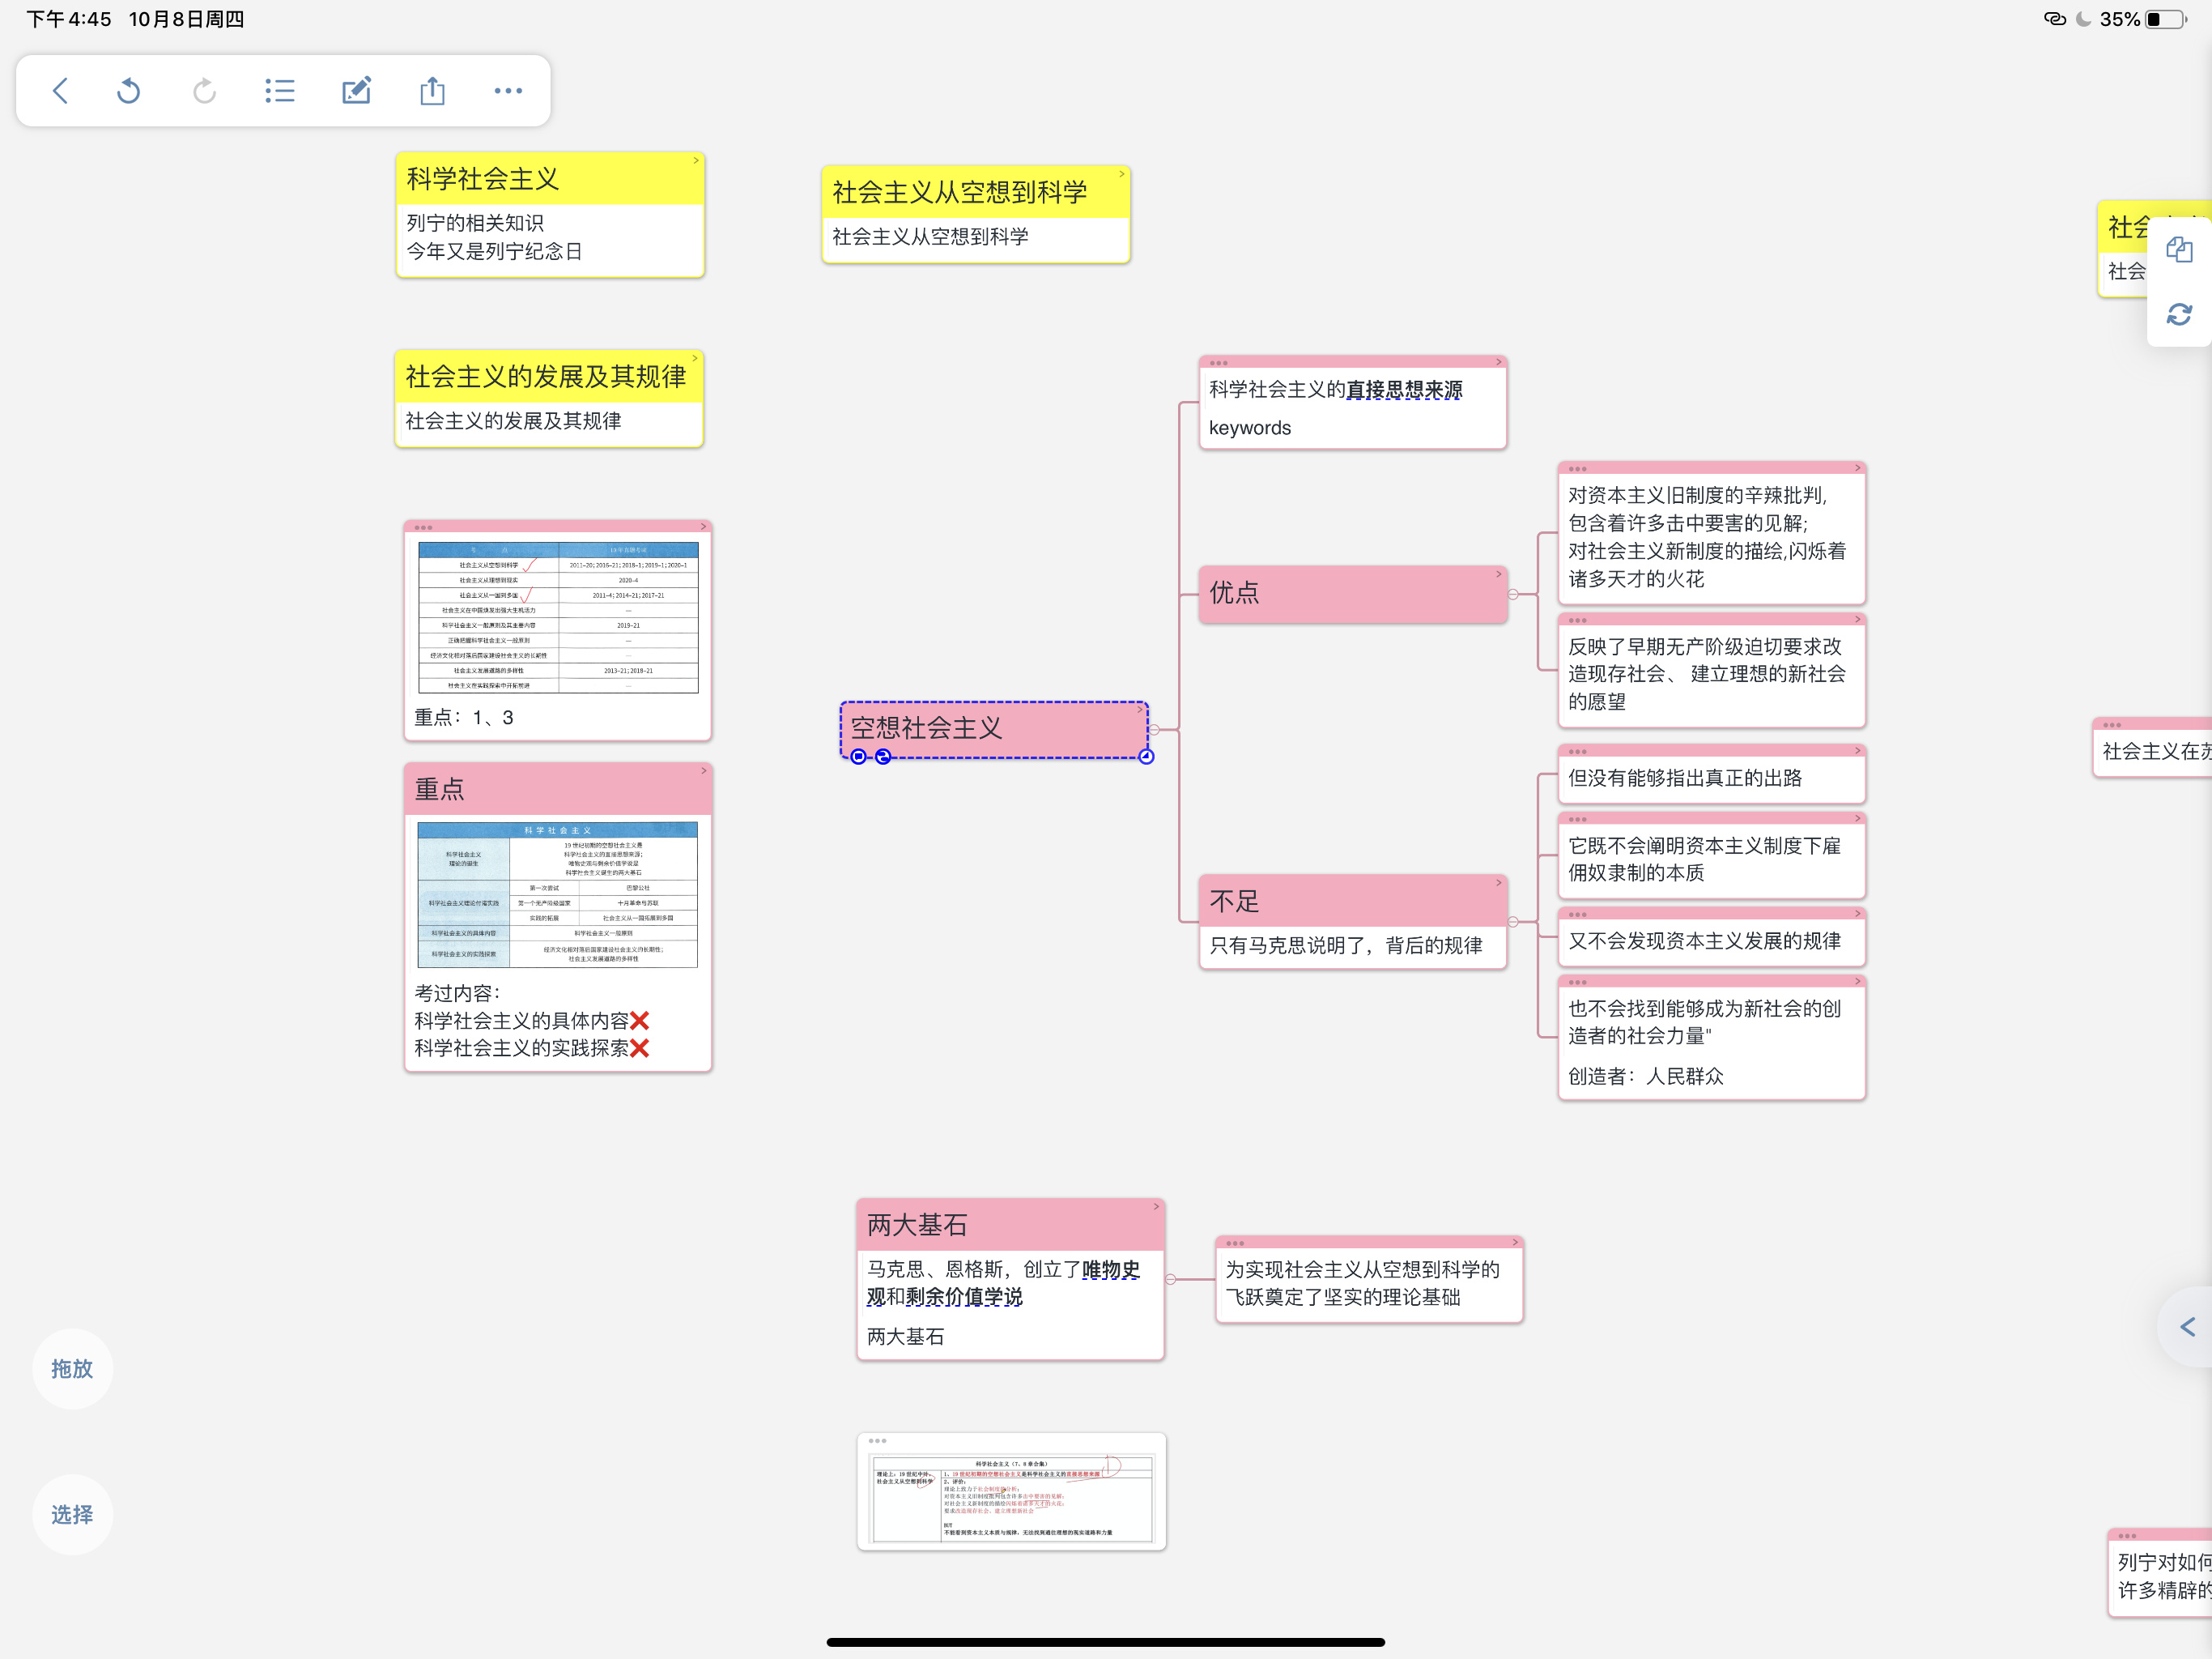The width and height of the screenshot is (2212, 1659).
Task: Open the share export icon
Action: (x=432, y=91)
